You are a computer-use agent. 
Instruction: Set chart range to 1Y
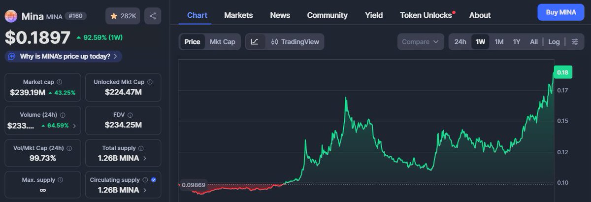[x=517, y=42]
